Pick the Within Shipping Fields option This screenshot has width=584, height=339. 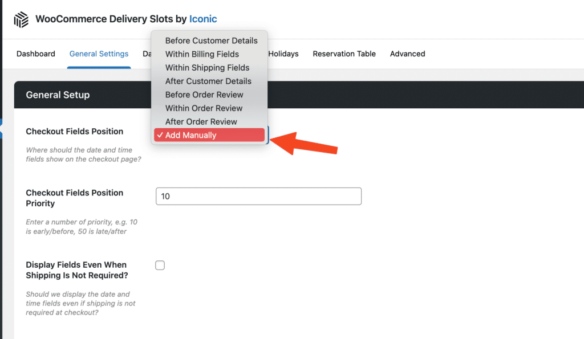pos(207,68)
